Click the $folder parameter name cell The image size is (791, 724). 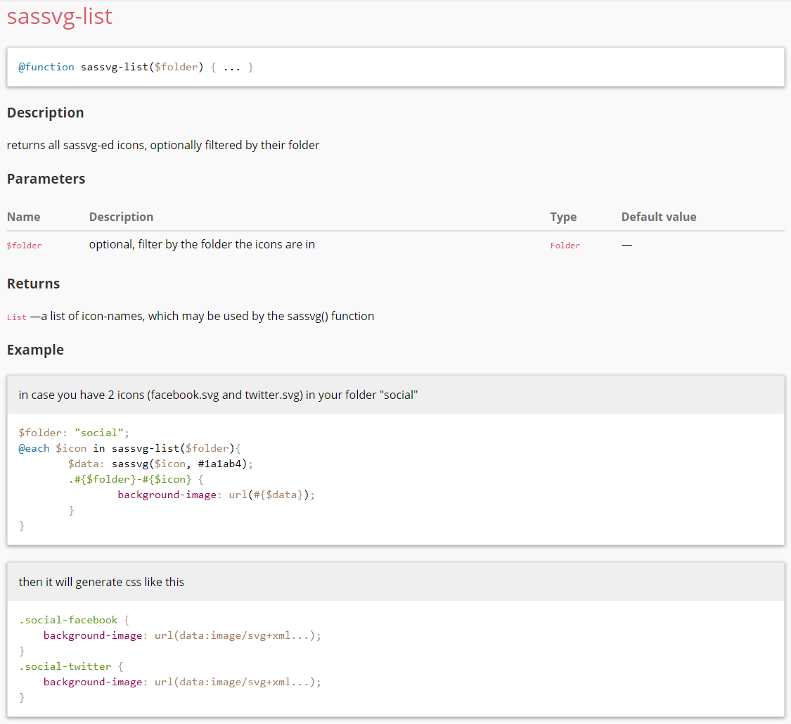(24, 246)
